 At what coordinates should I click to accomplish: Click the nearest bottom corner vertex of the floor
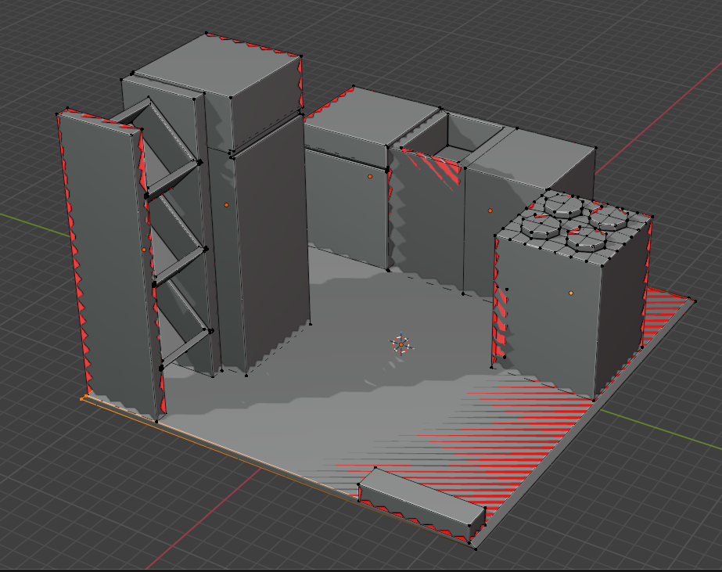tap(475, 548)
